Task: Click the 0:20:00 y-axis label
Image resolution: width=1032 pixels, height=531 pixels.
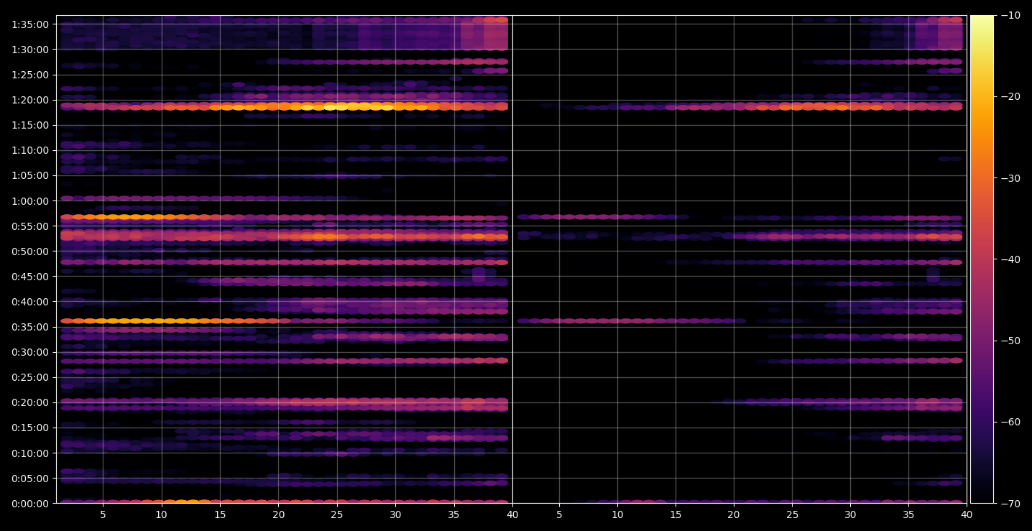Action: tap(30, 402)
